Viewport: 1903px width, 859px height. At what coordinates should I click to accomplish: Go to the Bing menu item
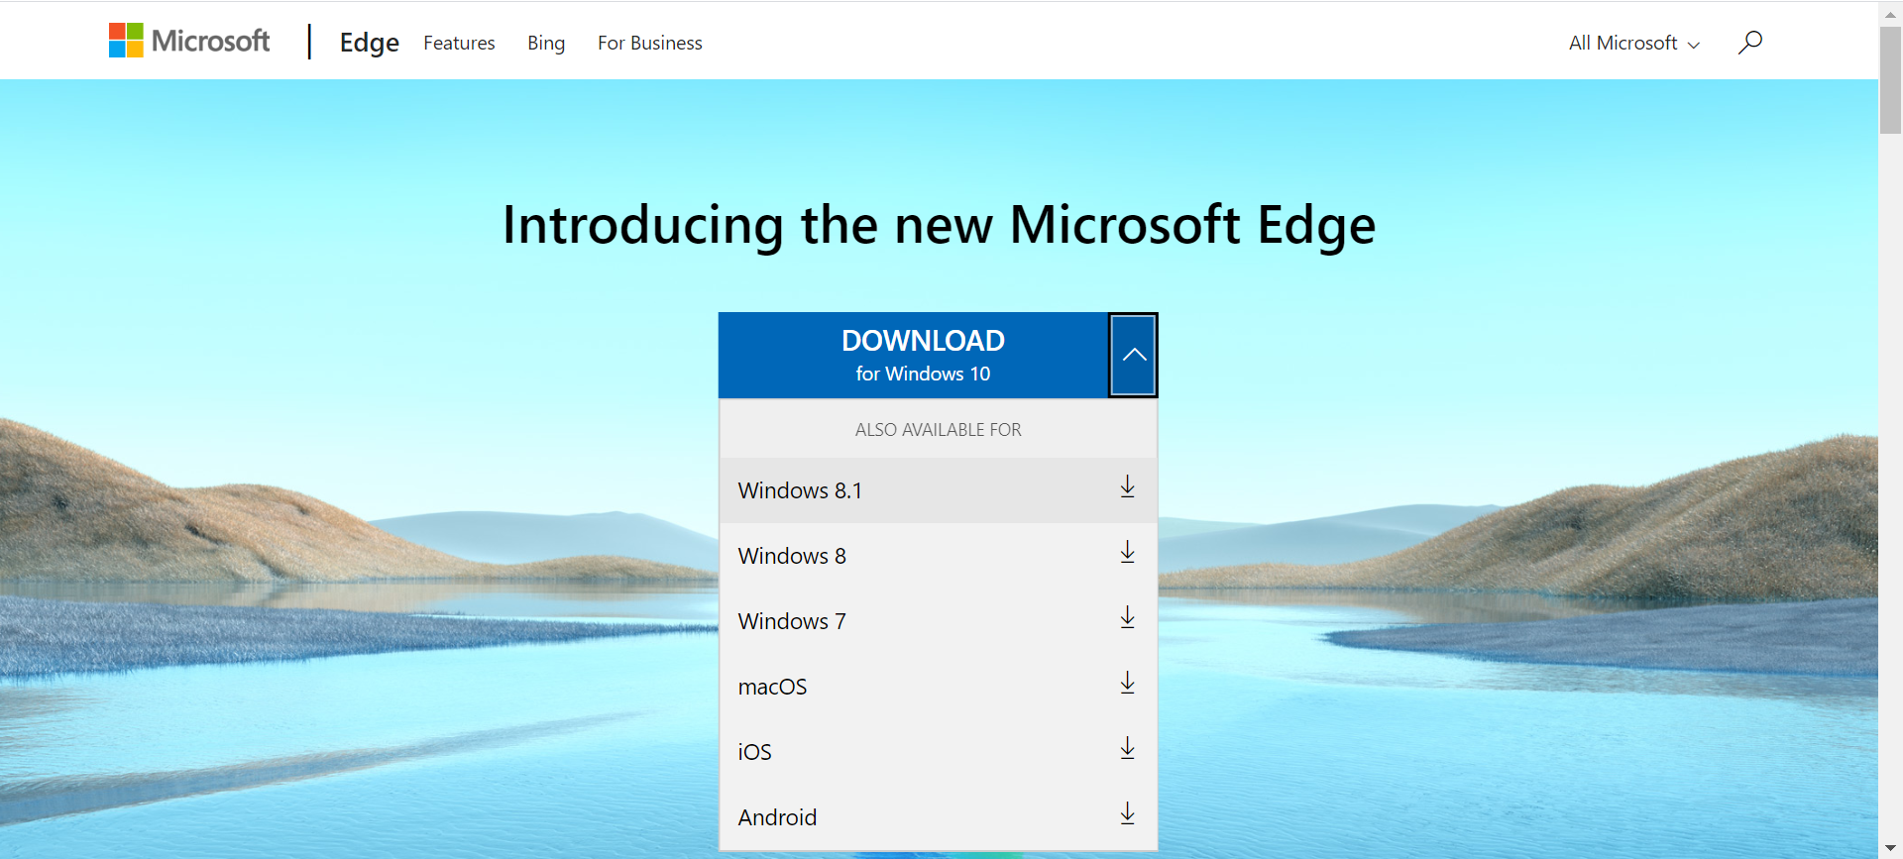(x=546, y=43)
